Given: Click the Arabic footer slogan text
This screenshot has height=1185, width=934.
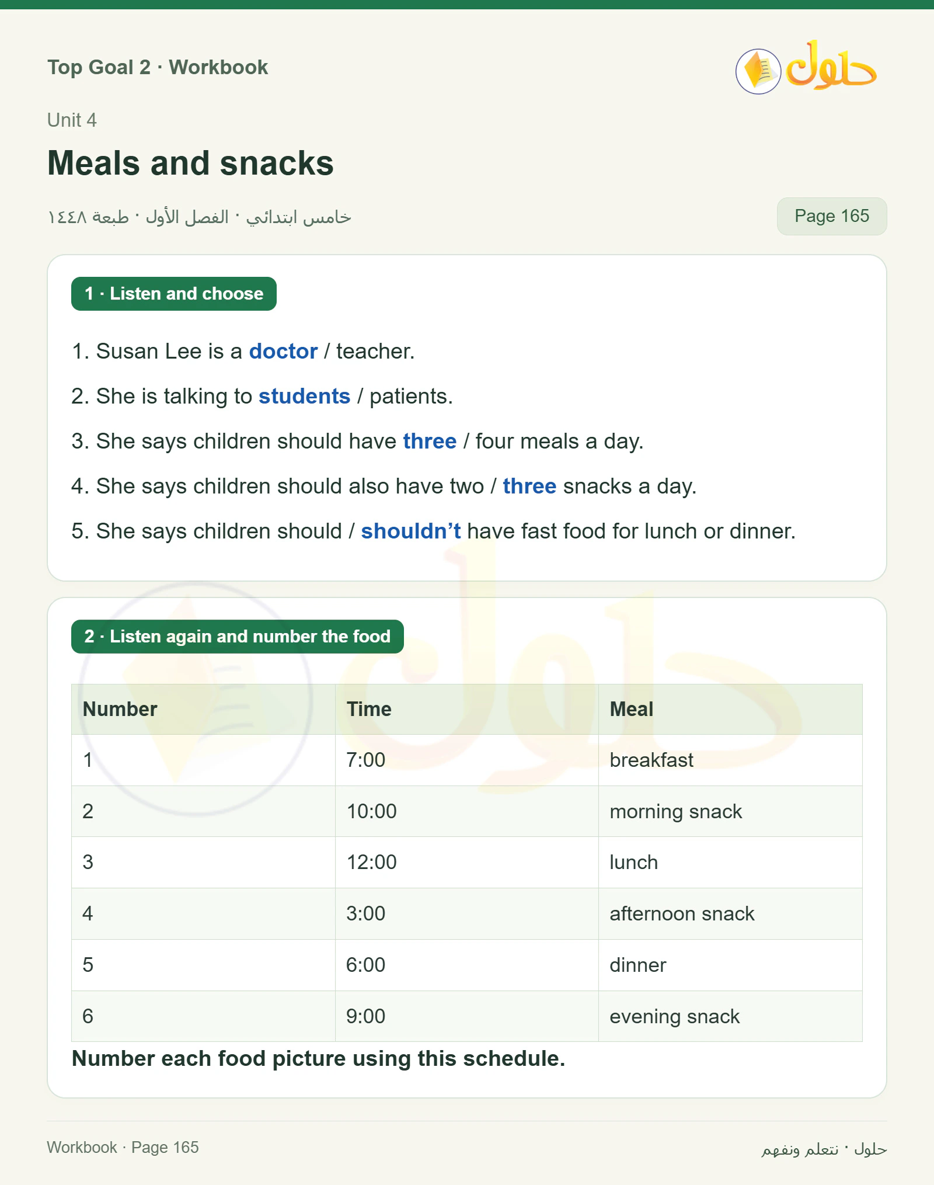Looking at the screenshot, I should point(824,1149).
